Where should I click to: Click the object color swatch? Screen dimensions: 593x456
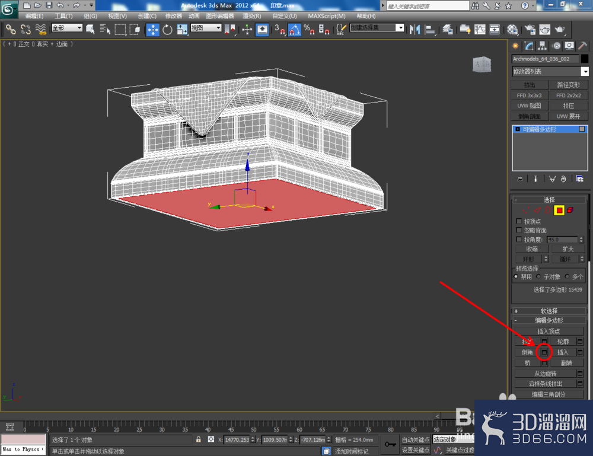(584, 59)
